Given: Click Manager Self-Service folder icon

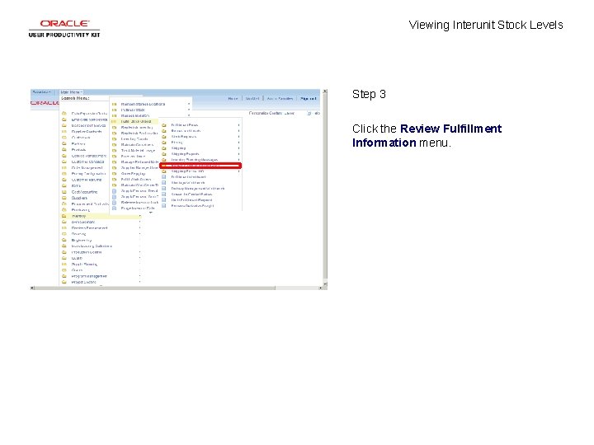Looking at the screenshot, I should click(x=64, y=125).
